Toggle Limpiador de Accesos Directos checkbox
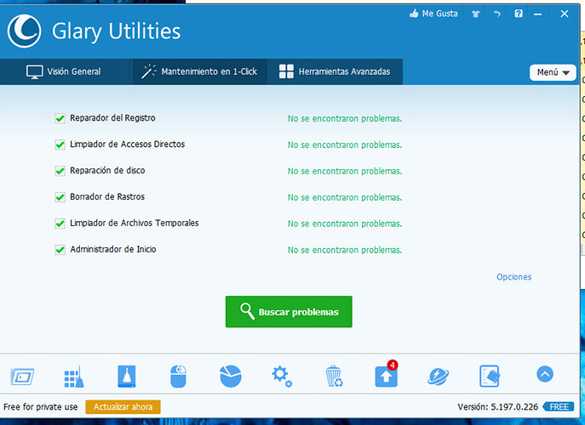The image size is (585, 425). tap(60, 144)
